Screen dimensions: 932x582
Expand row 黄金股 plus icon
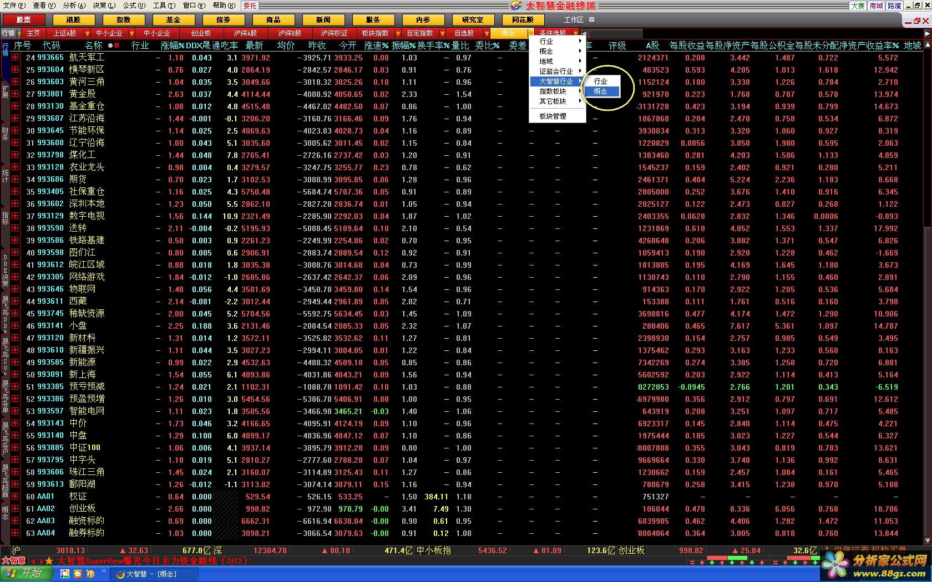[x=15, y=94]
